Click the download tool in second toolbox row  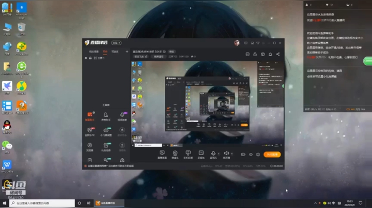122,132
